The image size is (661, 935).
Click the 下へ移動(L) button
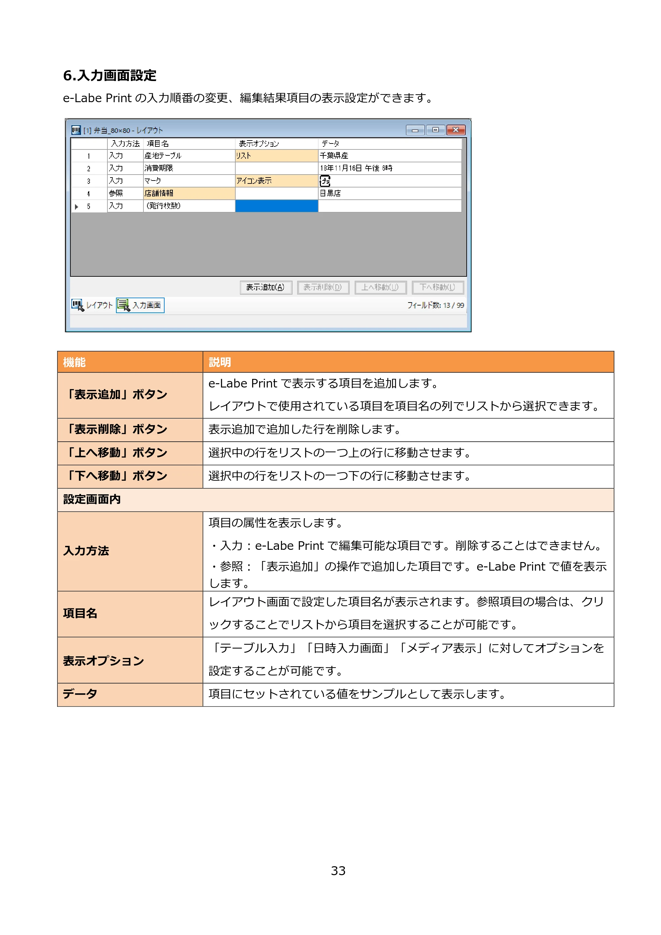438,288
